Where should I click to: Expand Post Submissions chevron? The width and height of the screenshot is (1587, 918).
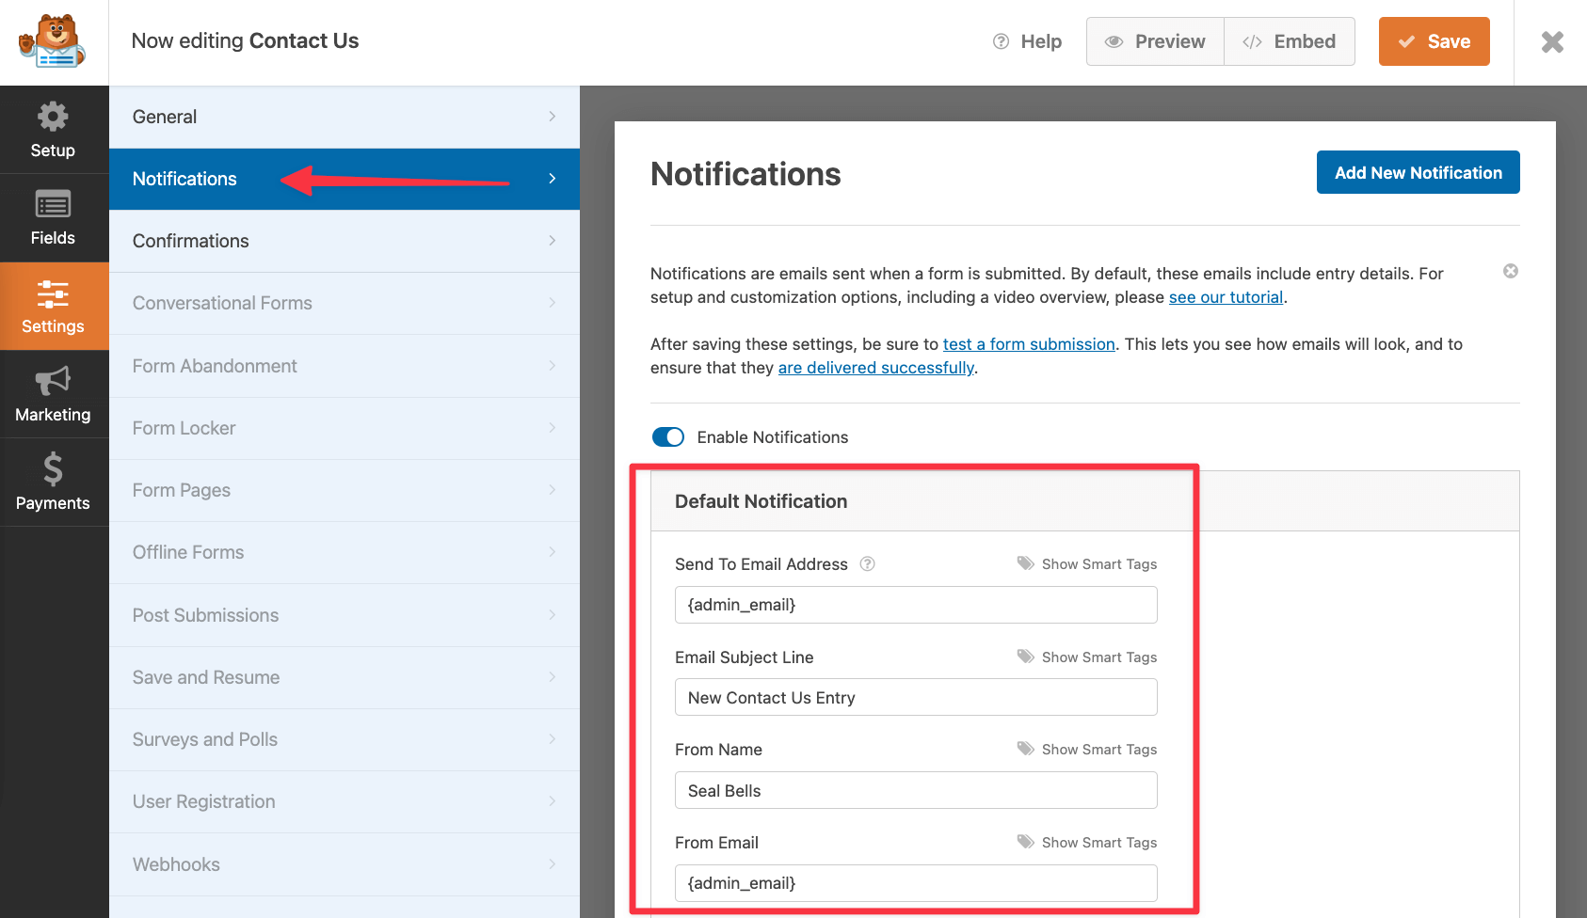[x=553, y=615]
